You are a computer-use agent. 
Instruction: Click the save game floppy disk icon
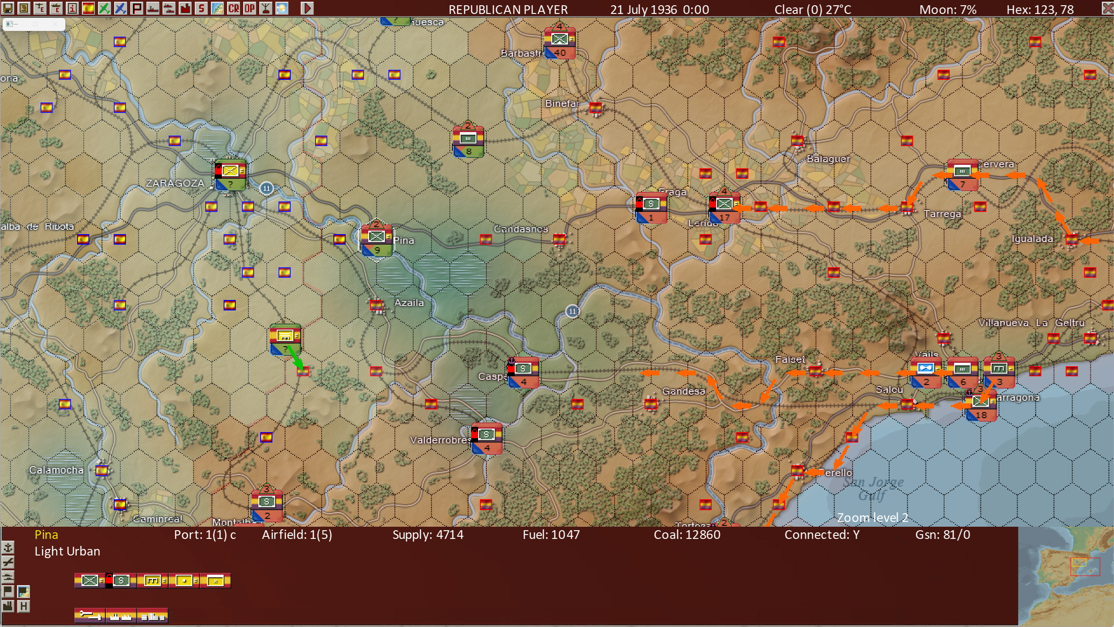pos(8,8)
